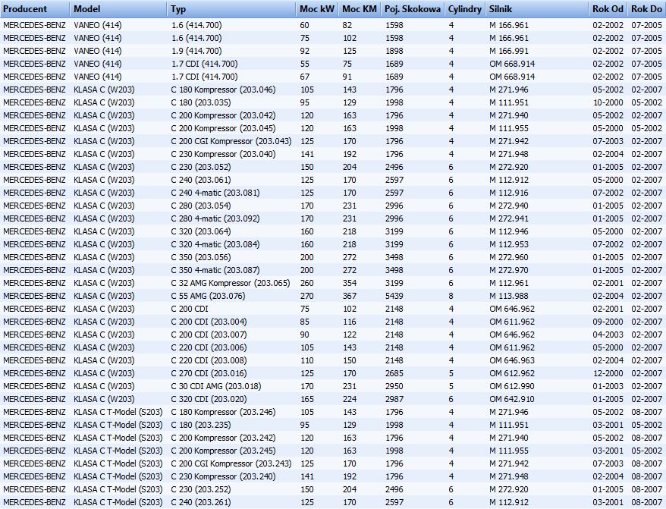Select the C 180 Kompressor (203.046) row
This screenshot has width=666, height=509.
333,90
